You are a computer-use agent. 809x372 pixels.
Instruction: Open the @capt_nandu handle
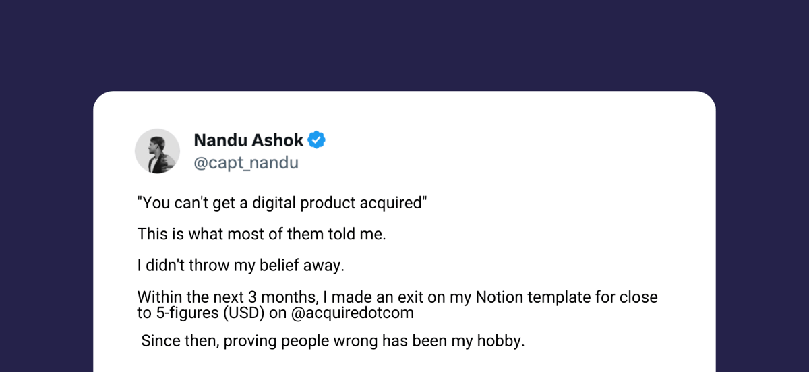(246, 163)
